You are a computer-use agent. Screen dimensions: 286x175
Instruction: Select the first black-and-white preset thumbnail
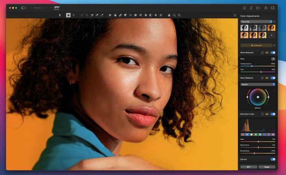[x=244, y=28]
